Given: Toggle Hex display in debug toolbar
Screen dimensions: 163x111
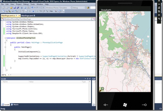Looking at the screenshot, I should [x=51, y=11].
